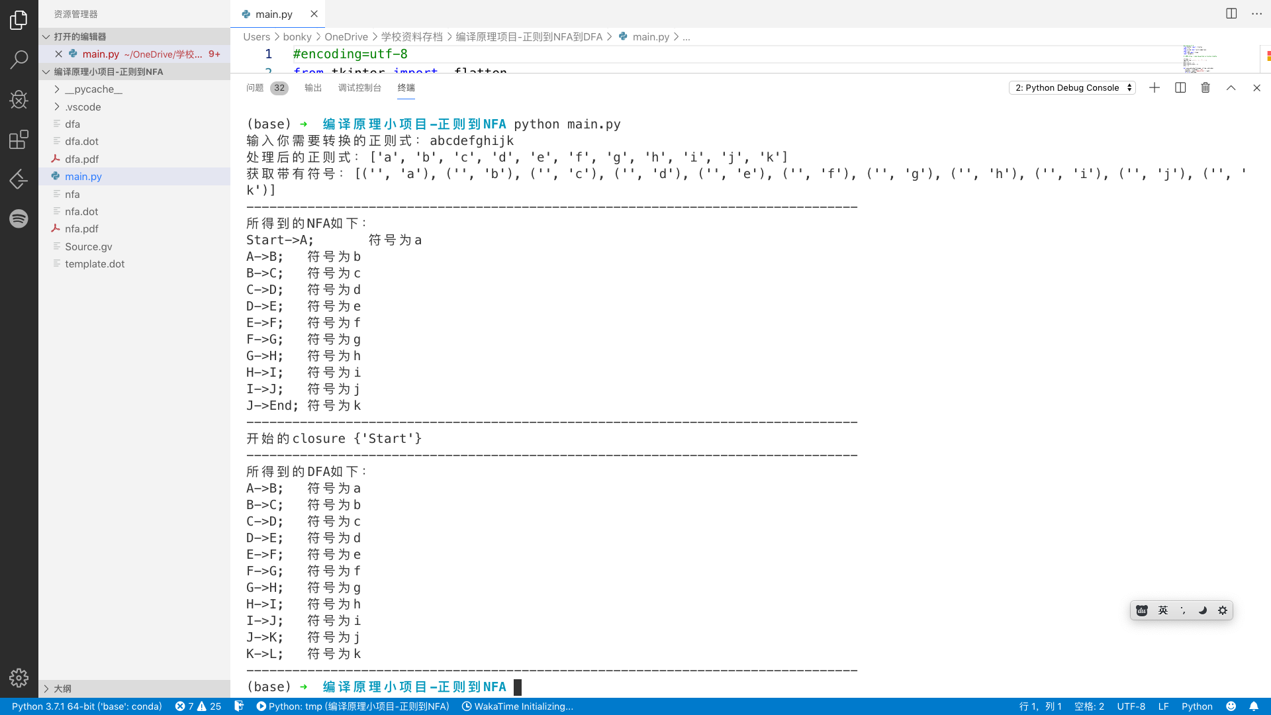
Task: Enable night mode via the IME moon icon
Action: click(1203, 610)
